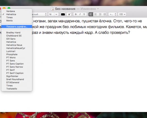Click the document icon in title bar
This screenshot has height=118, width=147.
[52, 9]
